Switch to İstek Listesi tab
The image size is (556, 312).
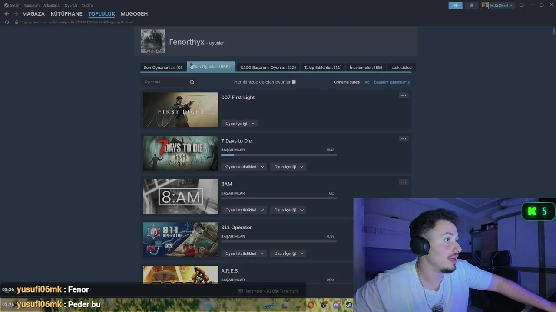point(401,68)
